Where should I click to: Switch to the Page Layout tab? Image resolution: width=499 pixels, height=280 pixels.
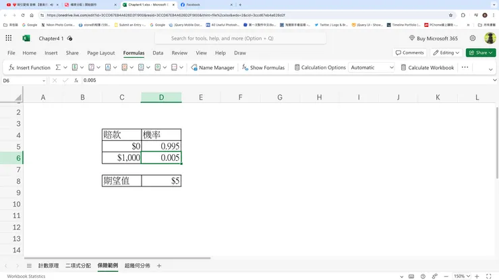coord(101,53)
